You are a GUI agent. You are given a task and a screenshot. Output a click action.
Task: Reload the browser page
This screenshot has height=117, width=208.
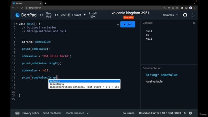pyautogui.click(x=22, y=8)
